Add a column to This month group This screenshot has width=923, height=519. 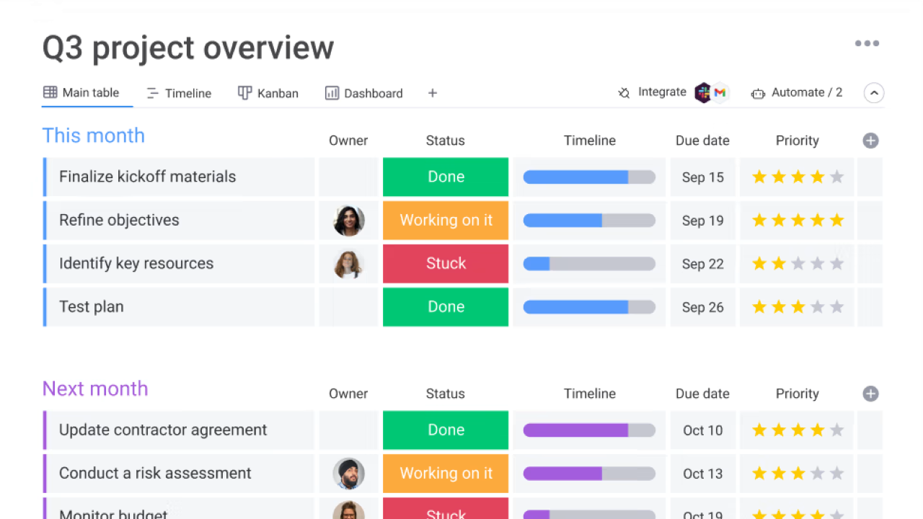point(870,141)
